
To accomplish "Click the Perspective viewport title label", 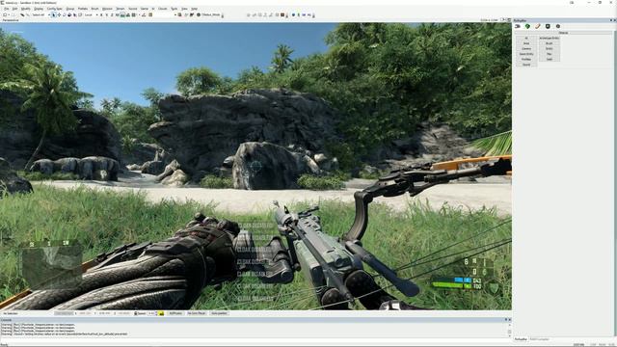I will pos(11,20).
